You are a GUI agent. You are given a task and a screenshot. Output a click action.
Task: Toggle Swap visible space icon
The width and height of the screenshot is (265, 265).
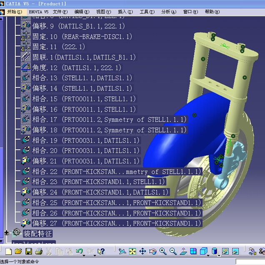tap(235, 251)
